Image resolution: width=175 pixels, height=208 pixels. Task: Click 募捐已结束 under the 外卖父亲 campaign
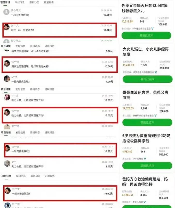point(146,35)
